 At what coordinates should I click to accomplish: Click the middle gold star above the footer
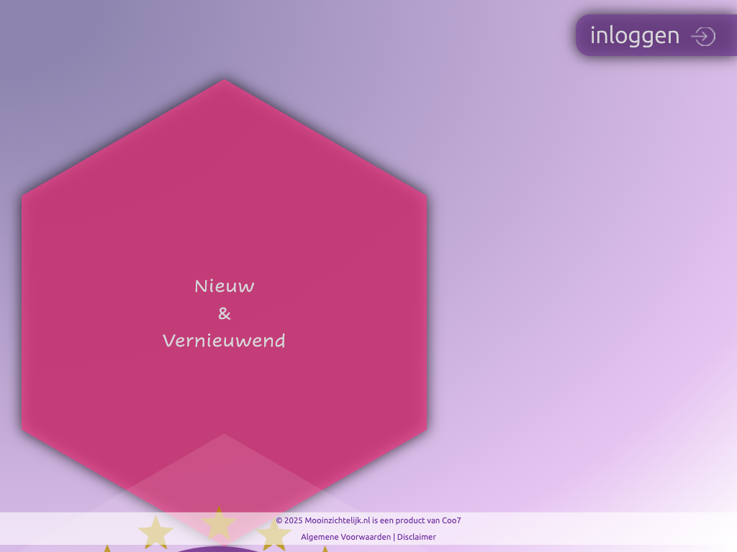click(219, 523)
